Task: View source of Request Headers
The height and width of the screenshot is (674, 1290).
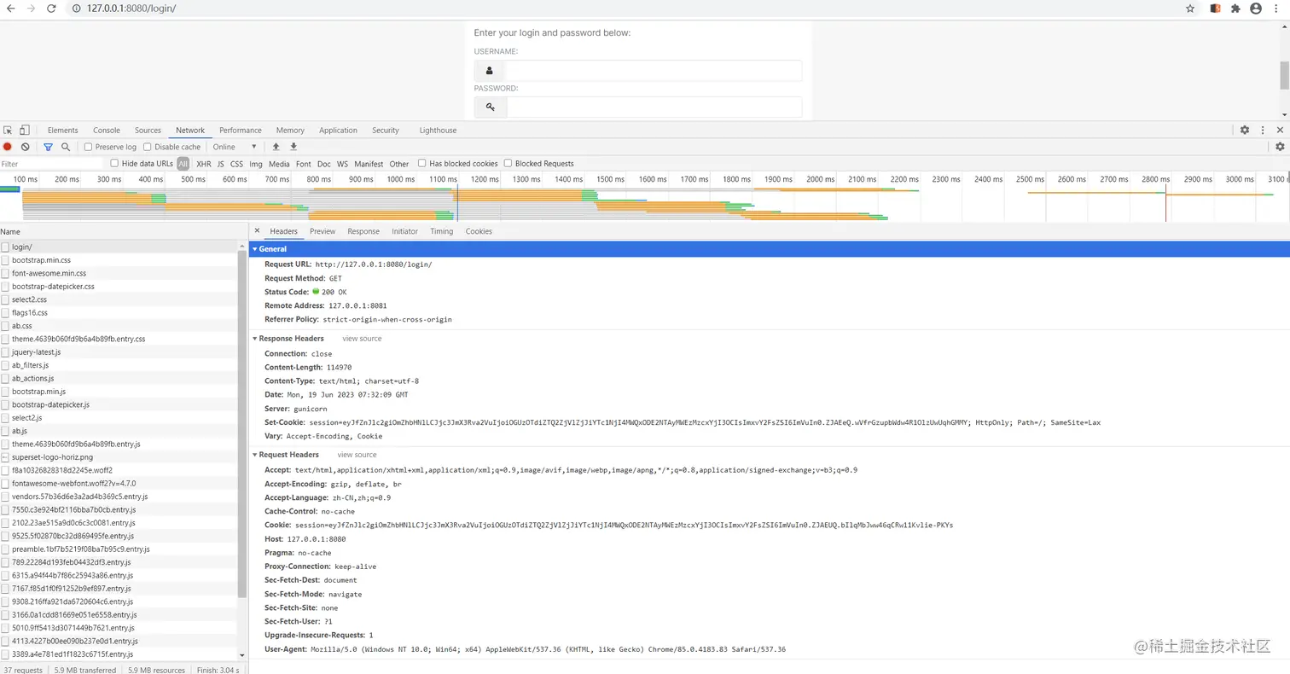Action: (x=357, y=455)
